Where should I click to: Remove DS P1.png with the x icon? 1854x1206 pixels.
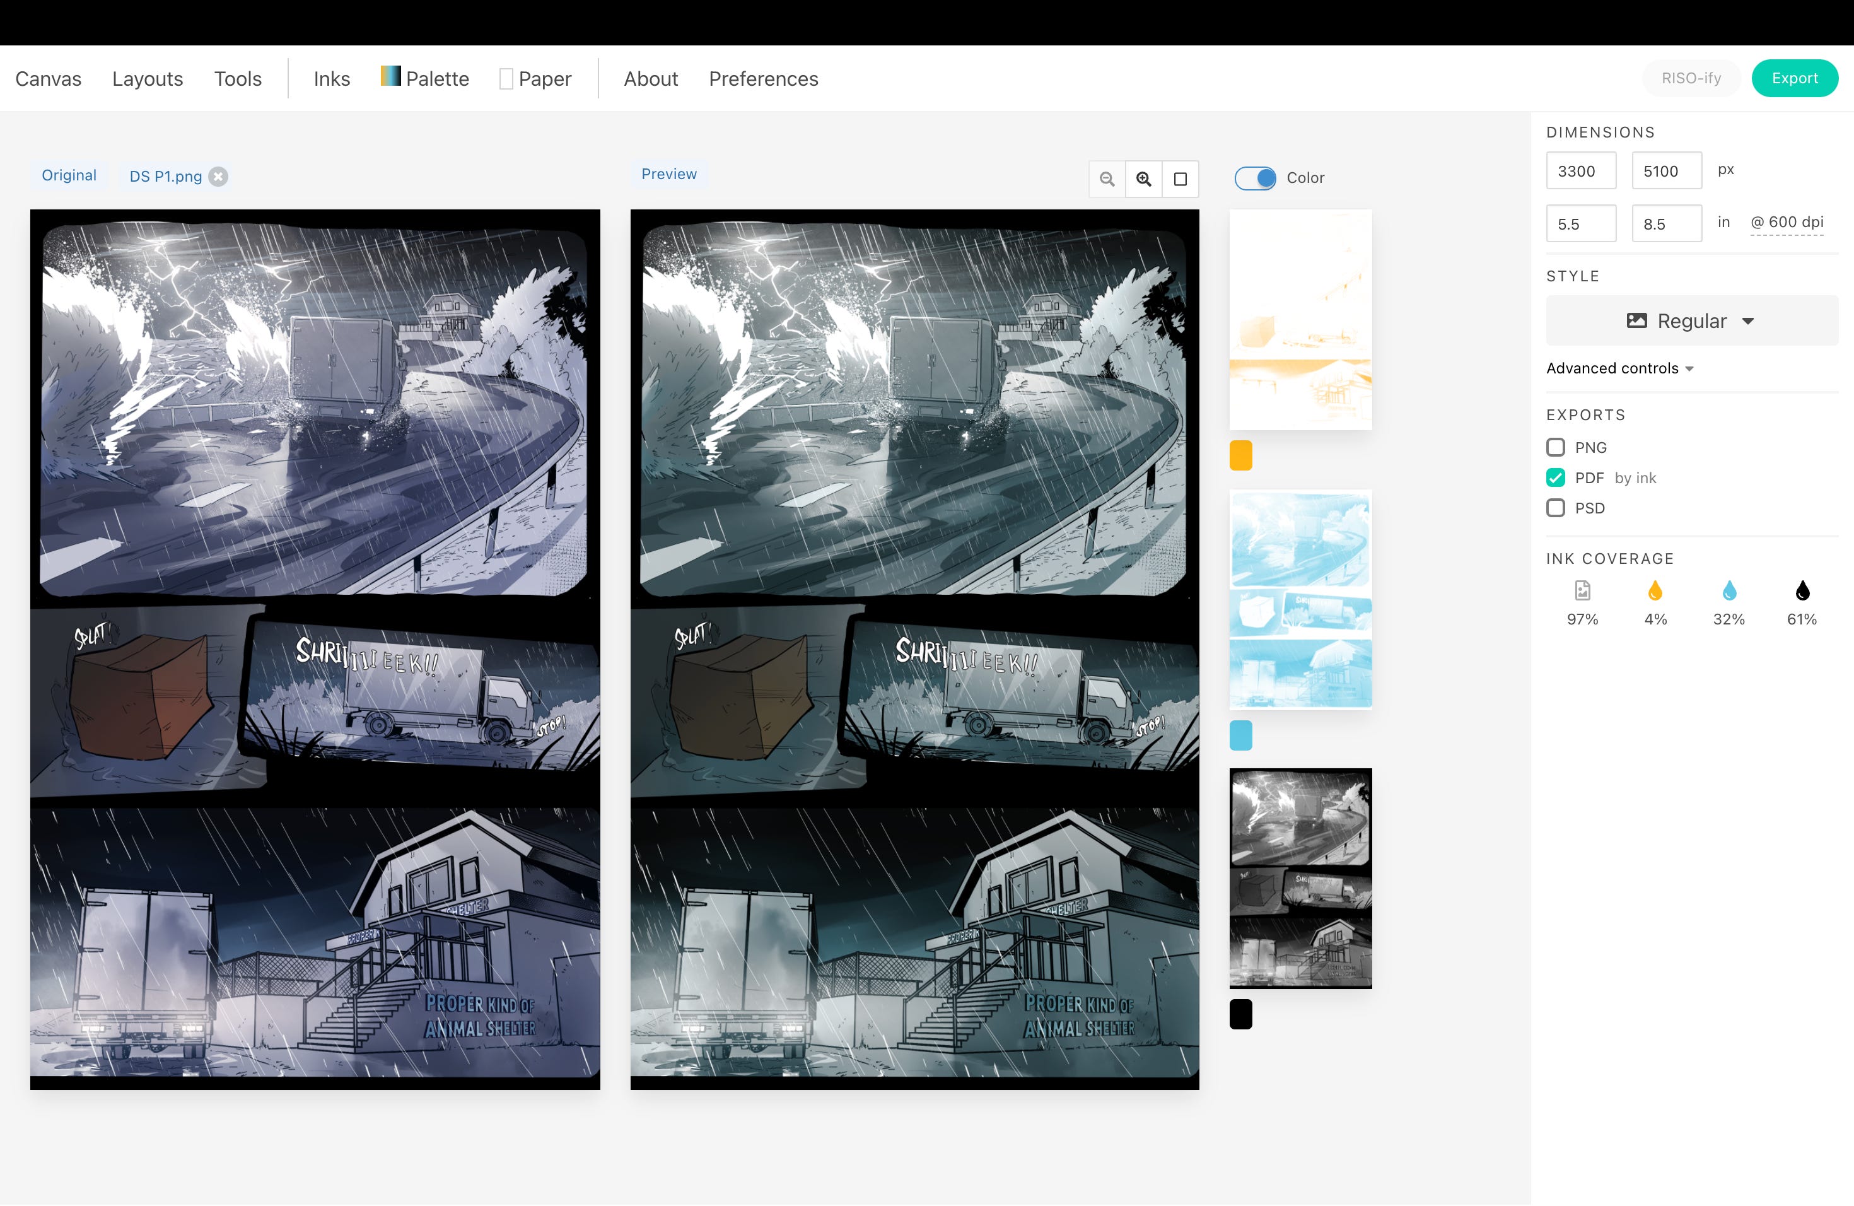point(219,177)
